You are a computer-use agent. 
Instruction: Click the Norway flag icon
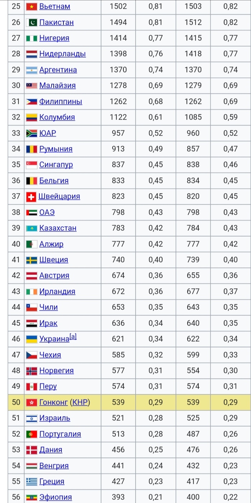pos(32,371)
